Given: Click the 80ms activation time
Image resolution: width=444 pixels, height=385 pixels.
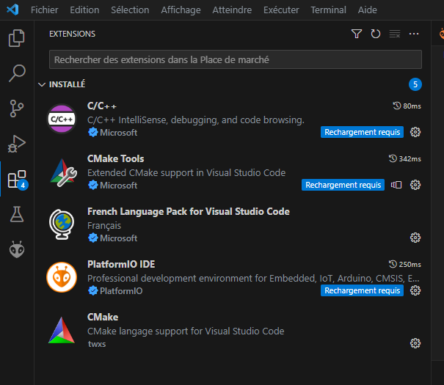Looking at the screenshot, I should (x=407, y=106).
